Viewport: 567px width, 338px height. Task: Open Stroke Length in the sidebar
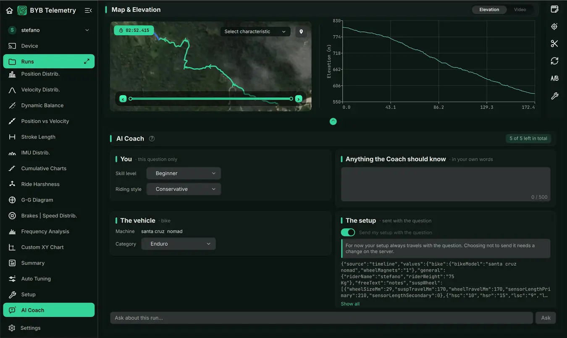point(49,137)
